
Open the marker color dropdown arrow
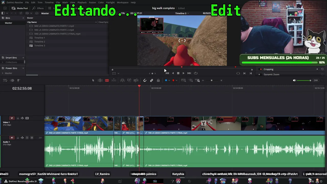(x=176, y=80)
